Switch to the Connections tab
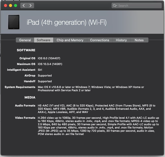Screen dimensions: 165x157 (x=100, y=40)
